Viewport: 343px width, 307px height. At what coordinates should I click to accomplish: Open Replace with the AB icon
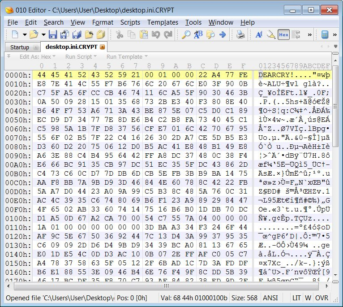pyautogui.click(x=198, y=35)
